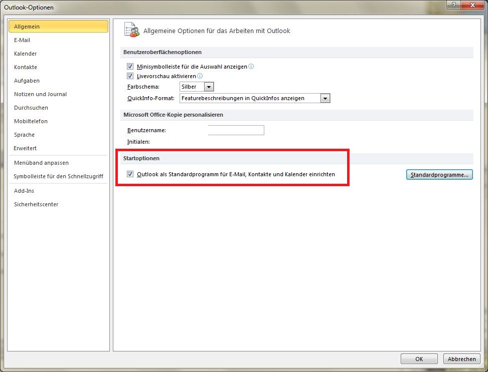This screenshot has height=372, width=488.
Task: Confirm with the OK button
Action: point(419,358)
